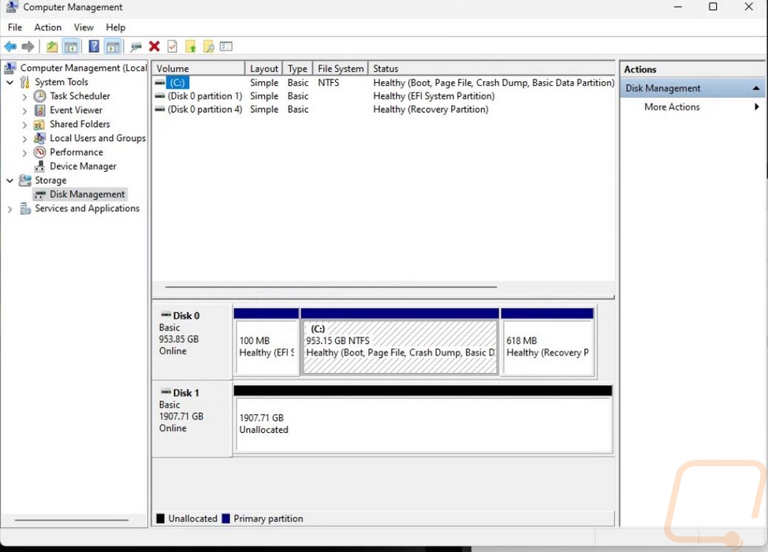This screenshot has width=768, height=552.
Task: Open the Help menu
Action: [x=116, y=28]
